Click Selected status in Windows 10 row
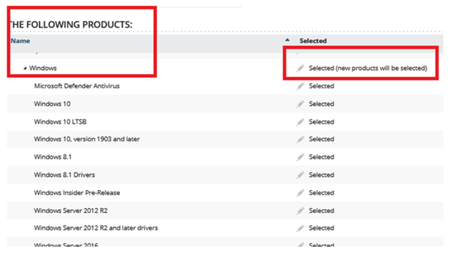The height and width of the screenshot is (255, 450). coord(321,104)
